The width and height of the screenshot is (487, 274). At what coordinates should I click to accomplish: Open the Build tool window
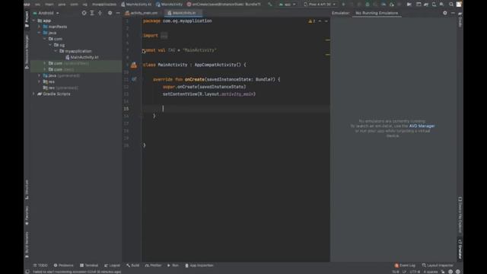point(133,266)
